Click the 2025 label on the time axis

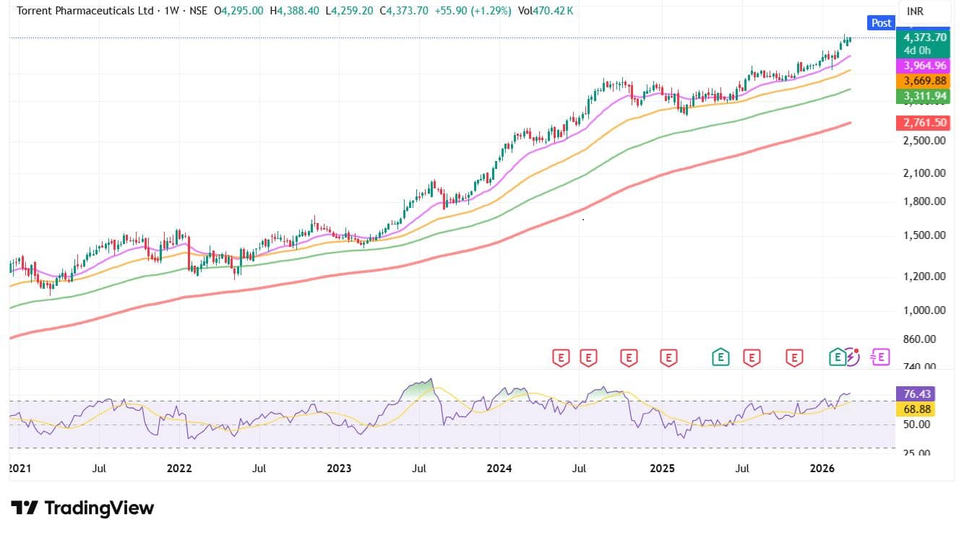(x=662, y=468)
